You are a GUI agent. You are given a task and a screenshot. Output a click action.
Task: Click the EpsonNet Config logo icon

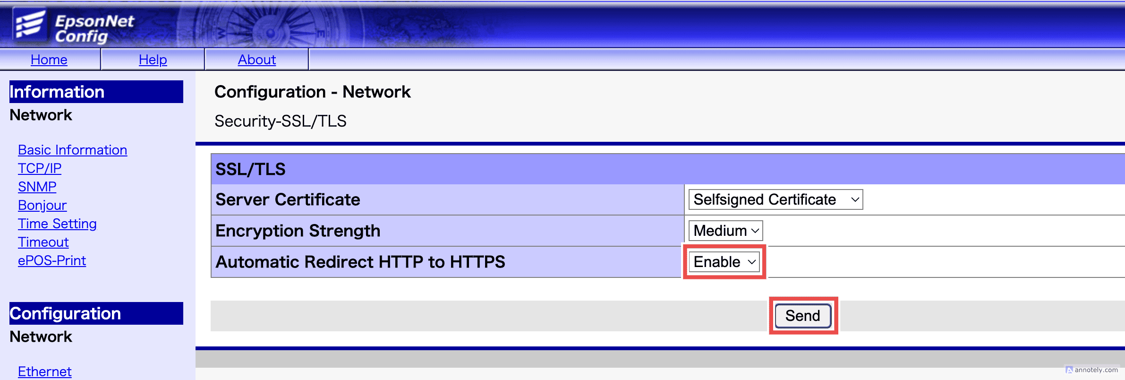(29, 25)
